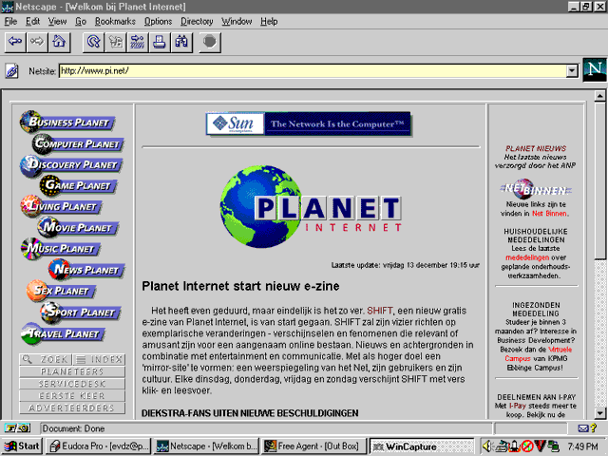The image size is (608, 456).
Task: Click the PLANETEERS button
Action: click(x=72, y=371)
